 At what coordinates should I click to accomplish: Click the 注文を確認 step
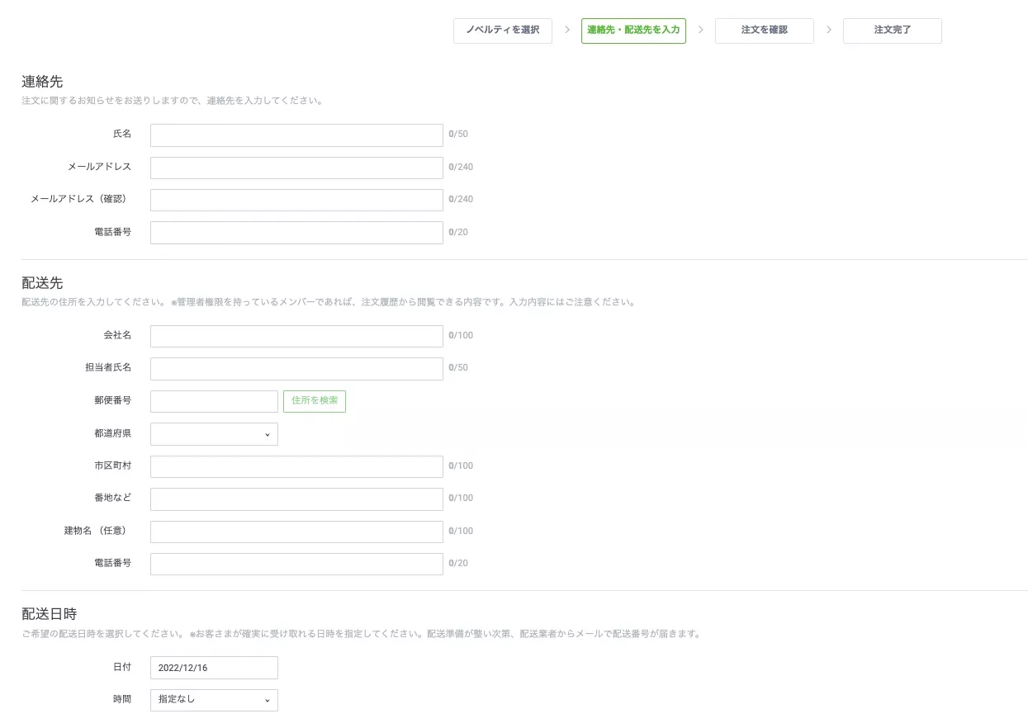click(x=764, y=31)
